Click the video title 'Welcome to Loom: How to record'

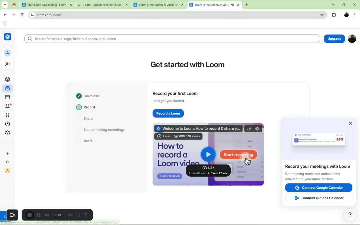point(201,129)
